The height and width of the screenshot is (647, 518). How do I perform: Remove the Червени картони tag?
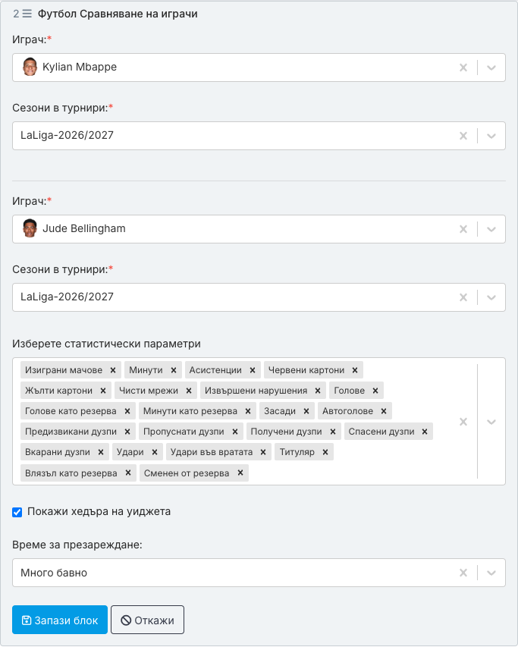(355, 370)
